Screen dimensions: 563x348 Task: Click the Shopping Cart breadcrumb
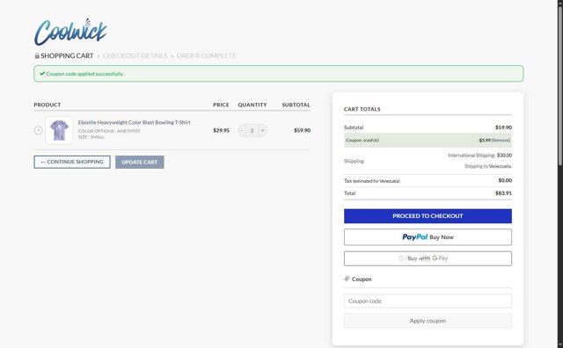coord(67,56)
